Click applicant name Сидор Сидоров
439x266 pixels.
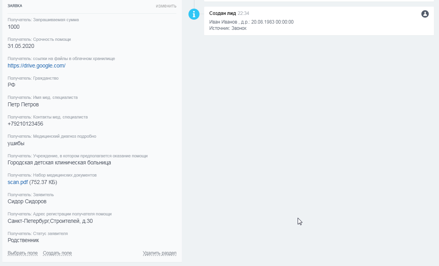[27, 201]
